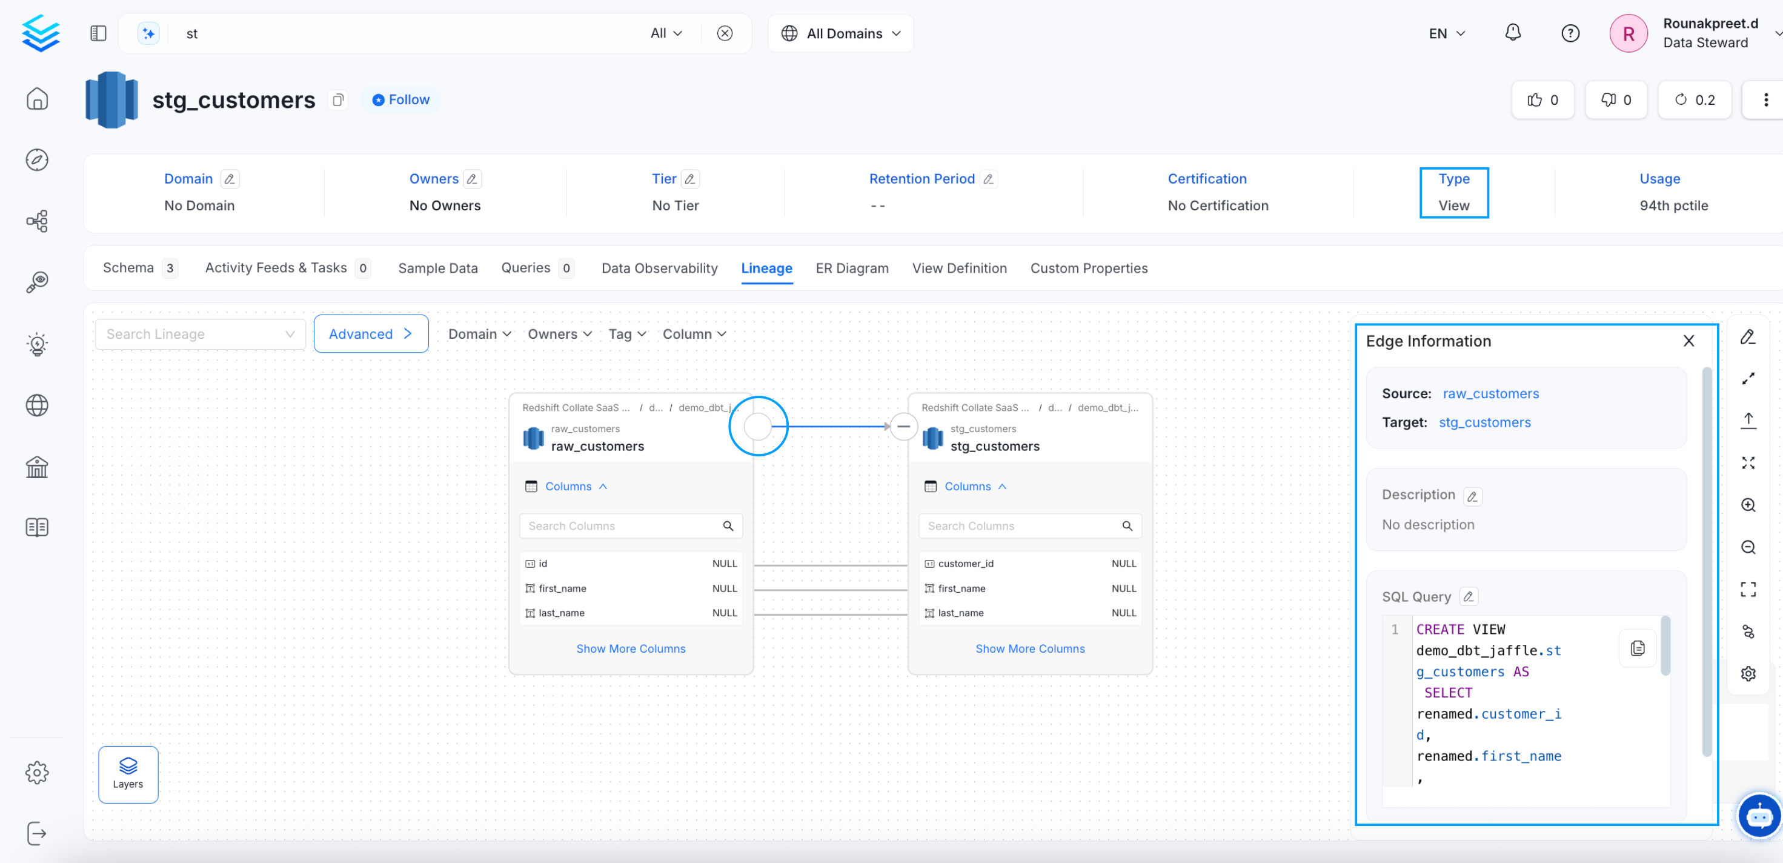Image resolution: width=1783 pixels, height=863 pixels.
Task: Expand the Owners filter dropdown in lineage
Action: [559, 334]
